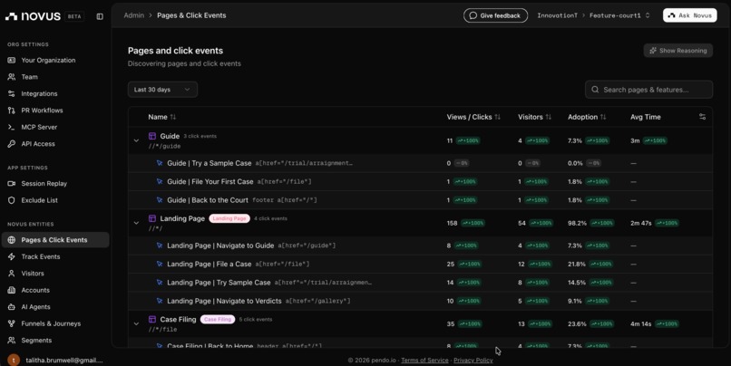Click the Avg Time column header
The image size is (731, 366).
tap(646, 117)
